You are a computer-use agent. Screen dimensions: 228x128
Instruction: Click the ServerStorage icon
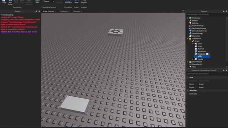190,33
